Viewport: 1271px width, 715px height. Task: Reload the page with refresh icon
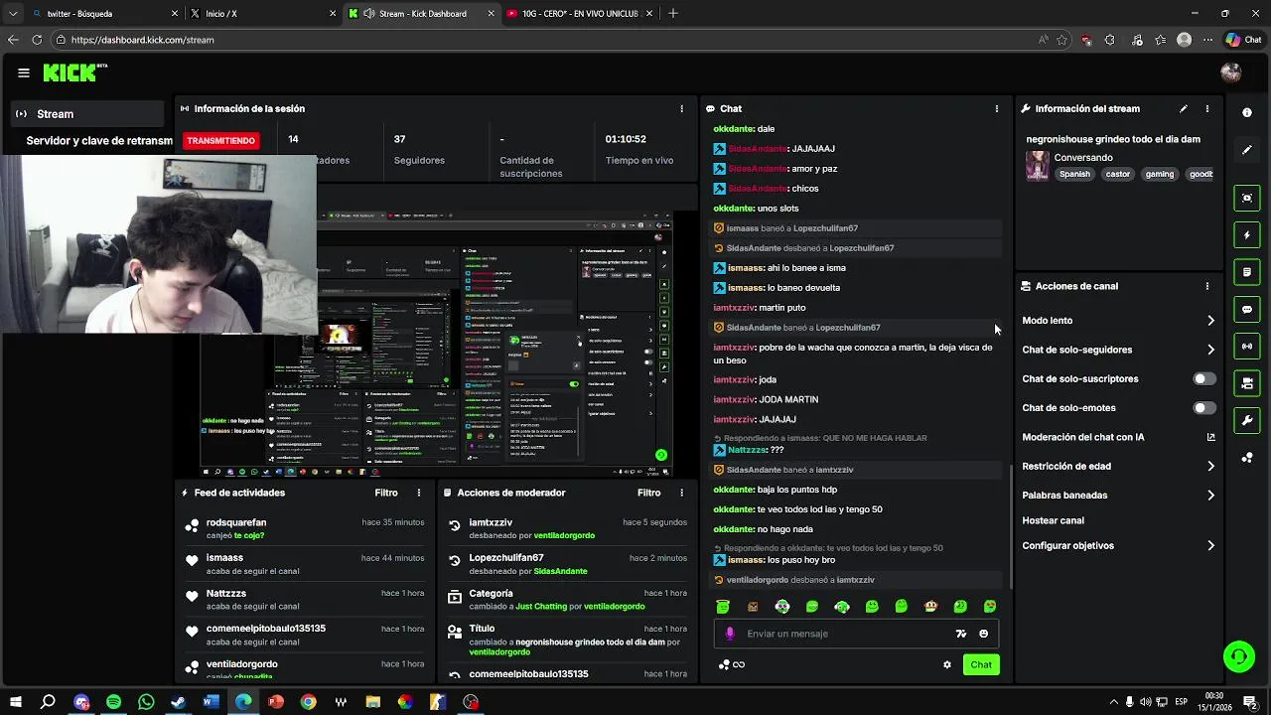pos(37,40)
